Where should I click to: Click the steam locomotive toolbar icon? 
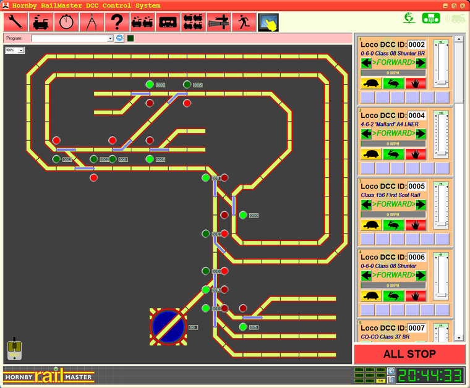tap(41, 22)
